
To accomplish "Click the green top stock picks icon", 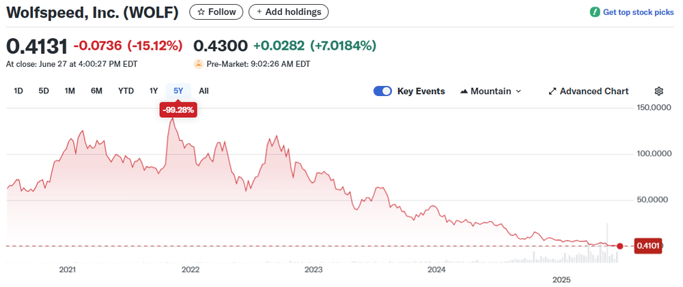I will [595, 12].
